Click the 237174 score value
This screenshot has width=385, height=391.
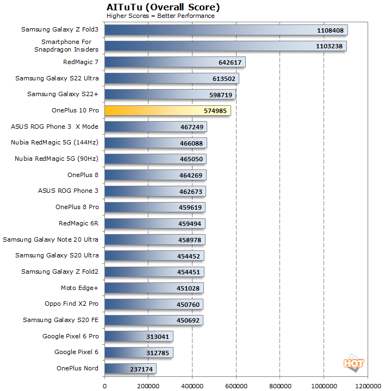click(141, 369)
